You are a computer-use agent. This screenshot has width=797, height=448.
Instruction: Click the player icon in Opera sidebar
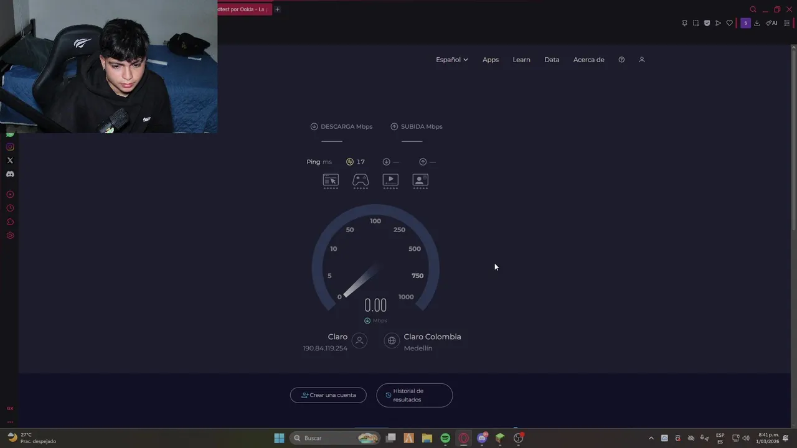tap(10, 195)
